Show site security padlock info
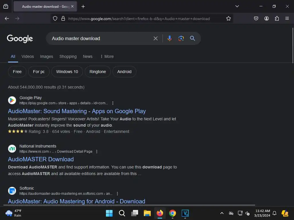Screen dimensions: 294x220 [63, 18]
